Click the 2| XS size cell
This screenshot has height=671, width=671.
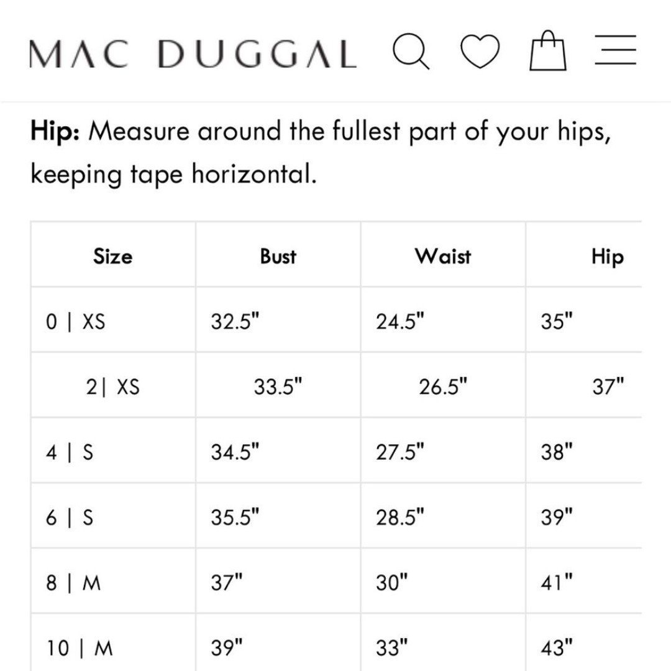coord(113,386)
